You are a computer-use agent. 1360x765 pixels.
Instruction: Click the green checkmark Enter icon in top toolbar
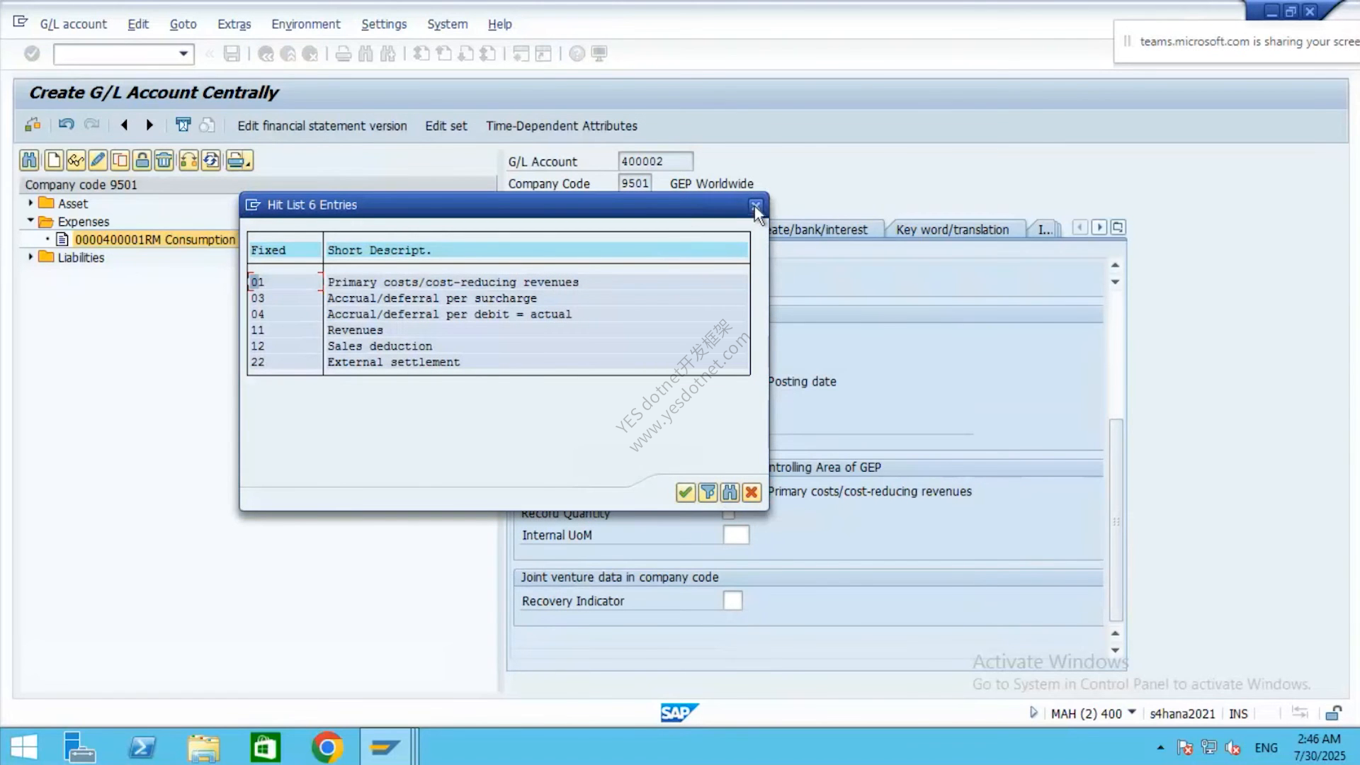pyautogui.click(x=32, y=53)
